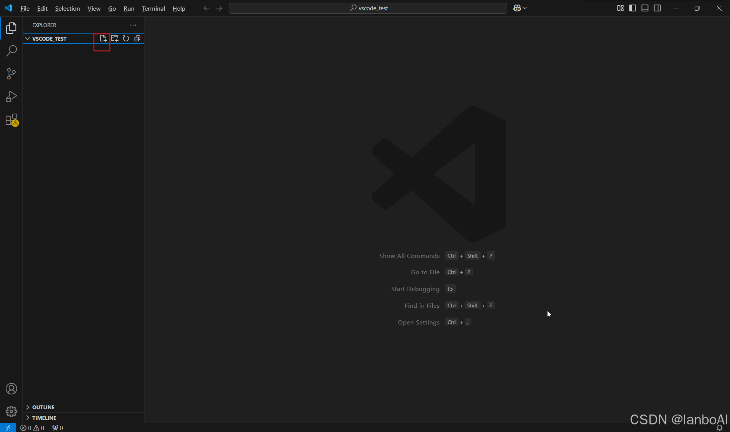Viewport: 730px width, 432px height.
Task: Open the Manage settings gear
Action: point(11,411)
